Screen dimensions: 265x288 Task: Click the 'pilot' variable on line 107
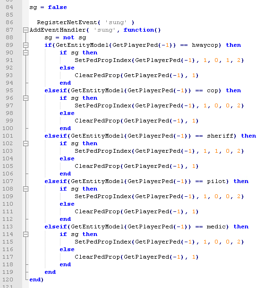point(216,181)
